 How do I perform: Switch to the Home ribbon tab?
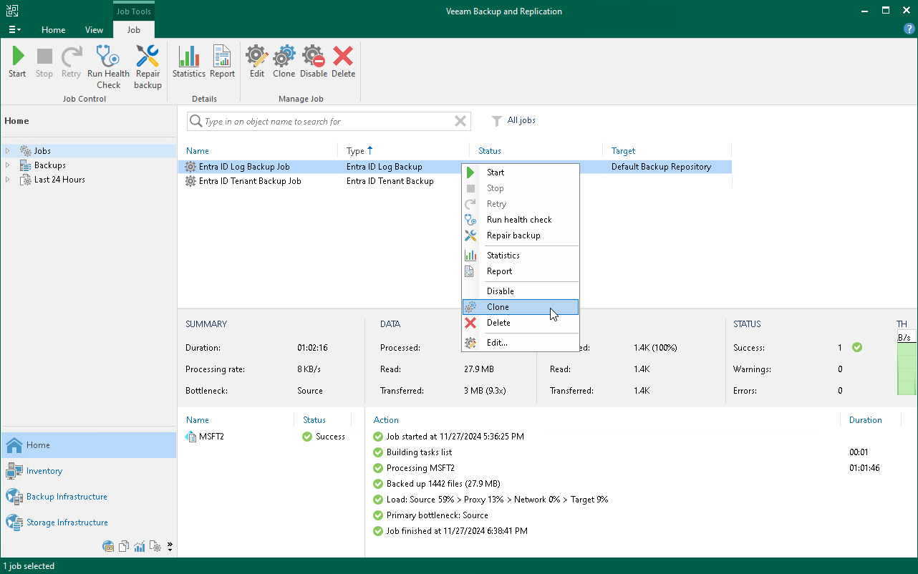click(54, 30)
